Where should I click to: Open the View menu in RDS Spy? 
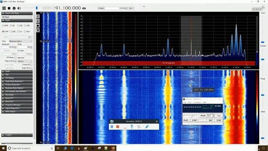click(x=190, y=102)
